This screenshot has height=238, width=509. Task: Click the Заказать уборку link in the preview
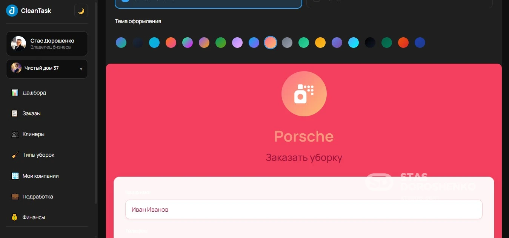click(x=304, y=157)
